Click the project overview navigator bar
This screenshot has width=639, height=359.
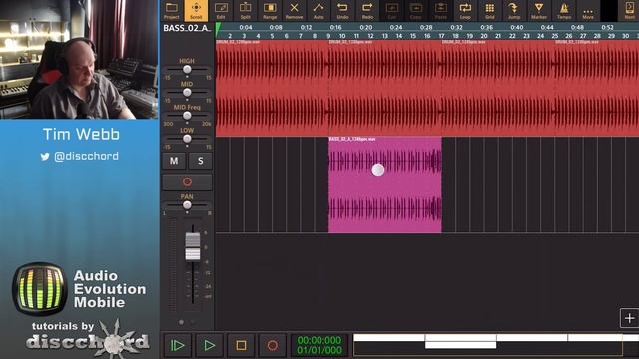496,345
